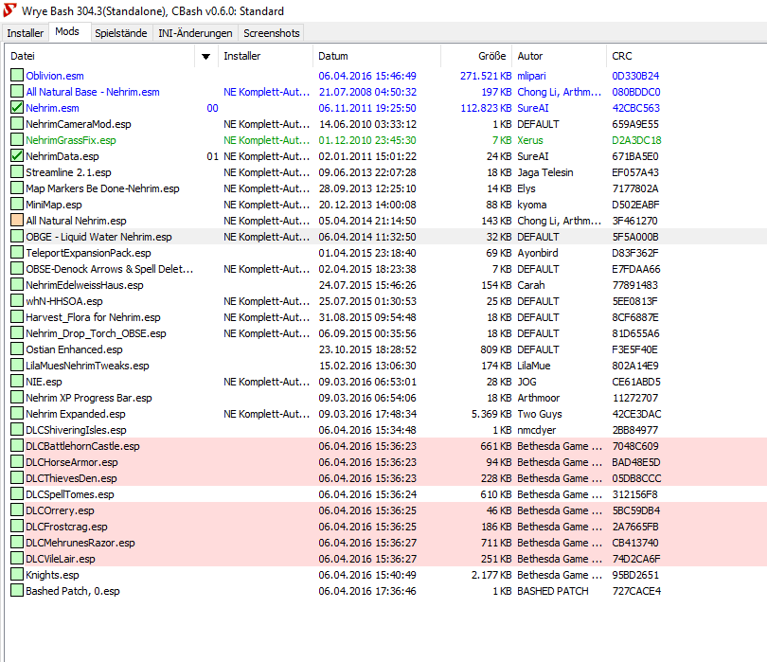Select the DLCBattlehornCastle.esp pink row
Image resolution: width=767 pixels, height=662 pixels.
point(82,446)
